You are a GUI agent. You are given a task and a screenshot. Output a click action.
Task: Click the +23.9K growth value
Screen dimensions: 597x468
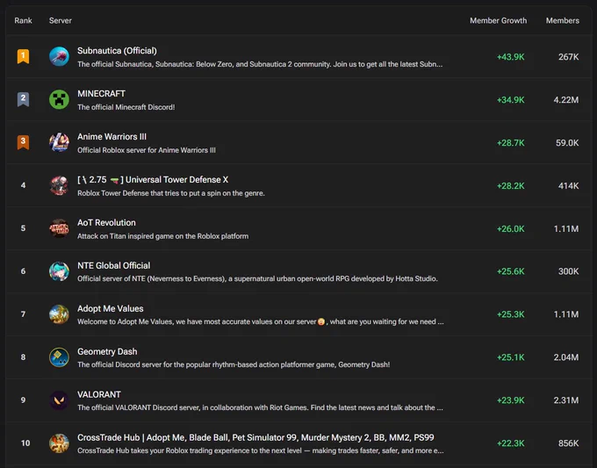click(x=511, y=400)
